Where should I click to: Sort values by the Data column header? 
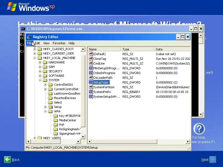point(172,49)
